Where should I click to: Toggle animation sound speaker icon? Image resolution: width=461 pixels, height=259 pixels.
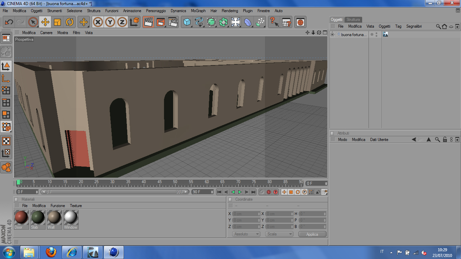(x=318, y=192)
